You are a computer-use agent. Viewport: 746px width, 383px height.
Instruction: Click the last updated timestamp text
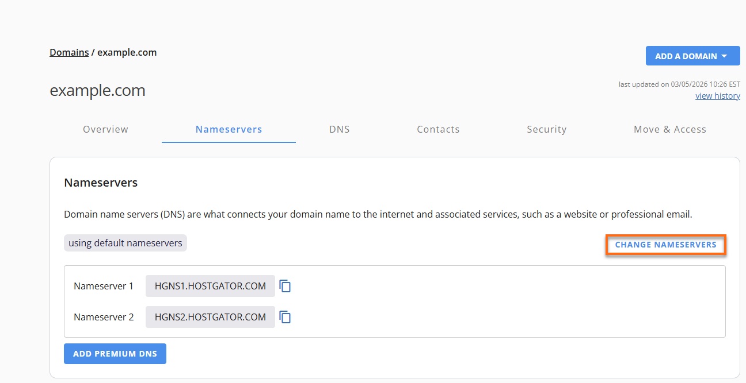coord(679,84)
